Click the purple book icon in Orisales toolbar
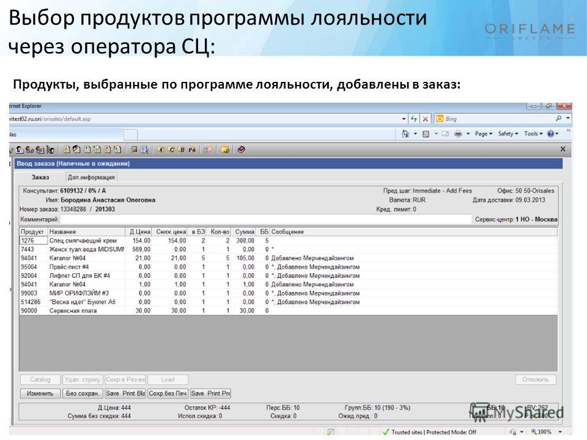 pos(241,149)
